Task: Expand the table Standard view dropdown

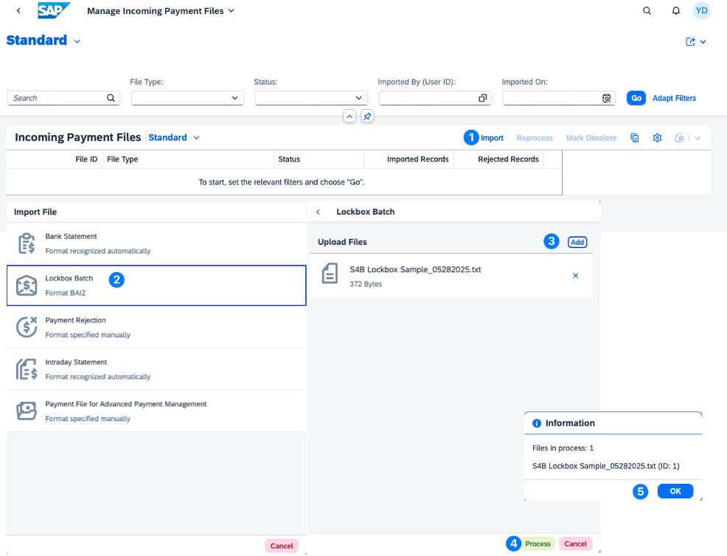Action: (197, 138)
